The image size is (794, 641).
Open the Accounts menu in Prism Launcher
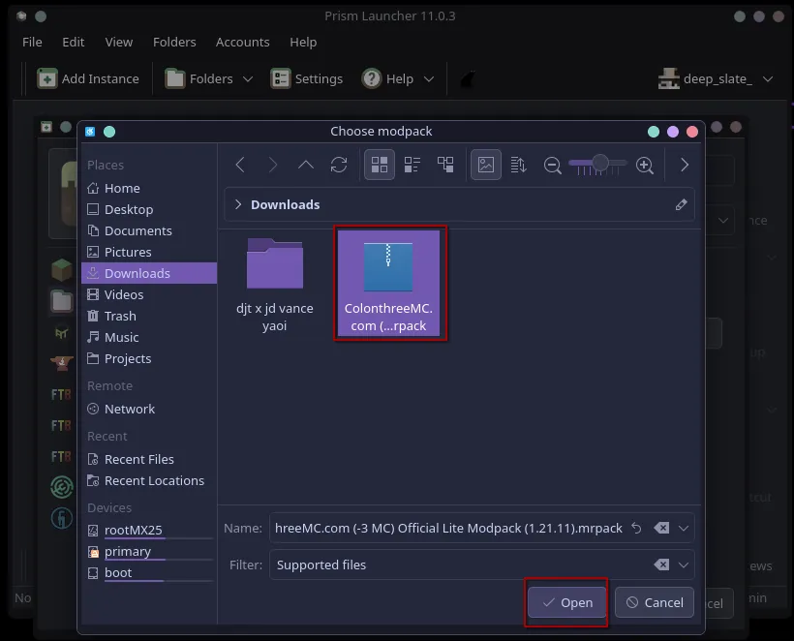[x=242, y=42]
